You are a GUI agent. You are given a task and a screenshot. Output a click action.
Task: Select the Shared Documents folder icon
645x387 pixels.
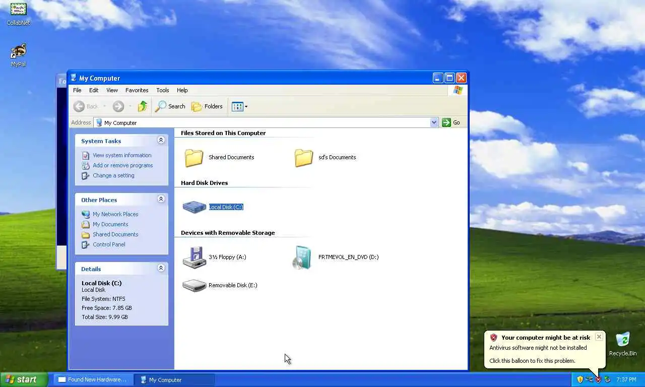tap(194, 158)
